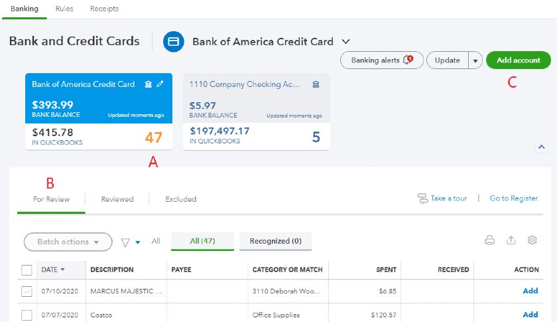Click the Take a tour link
The image size is (557, 322).
pos(449,199)
